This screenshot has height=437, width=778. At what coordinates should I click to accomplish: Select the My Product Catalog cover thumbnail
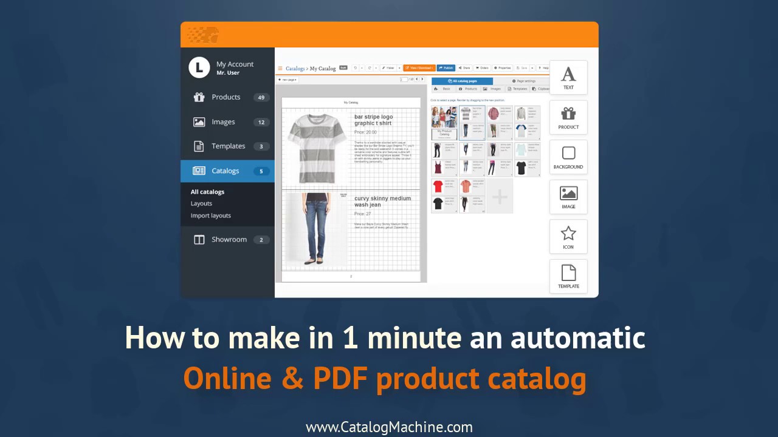444,123
